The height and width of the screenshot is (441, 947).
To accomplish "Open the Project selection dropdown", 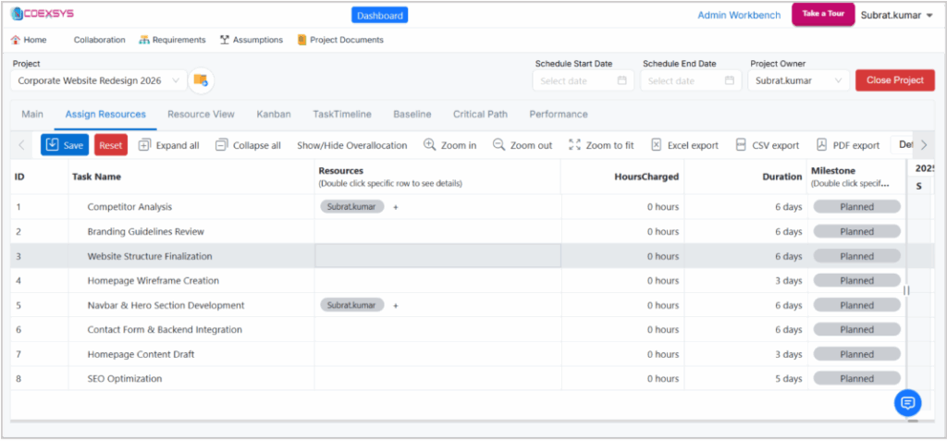I will (100, 80).
